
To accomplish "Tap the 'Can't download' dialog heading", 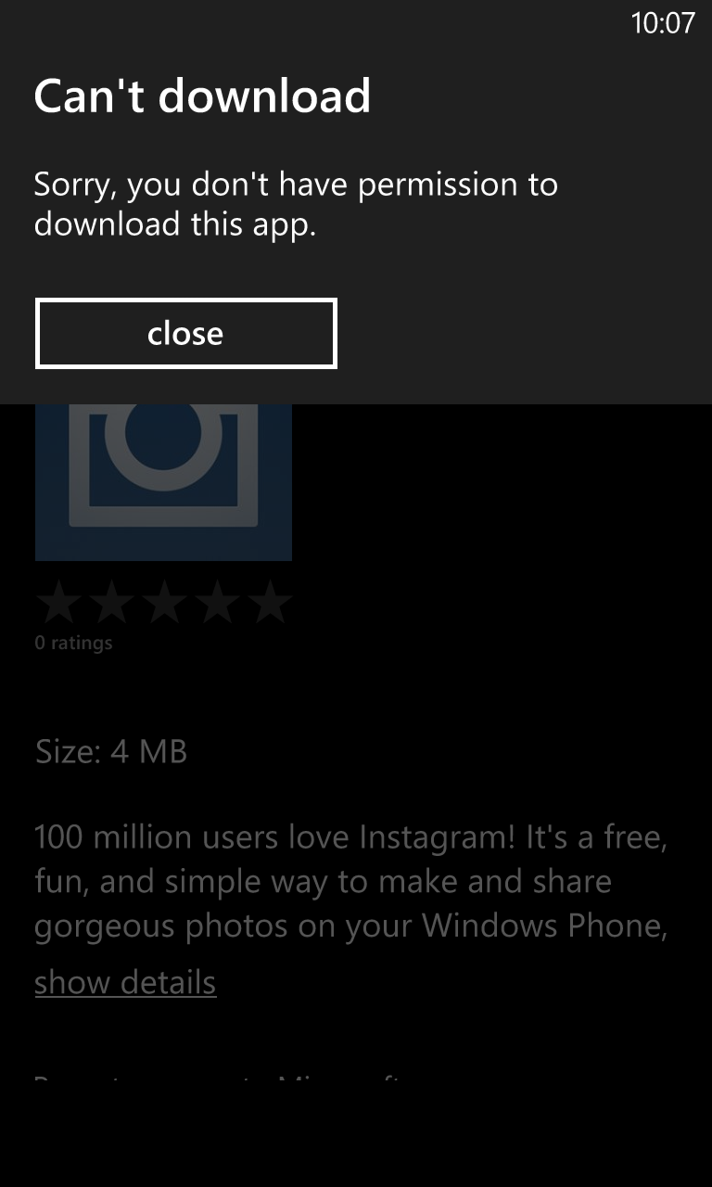I will (x=202, y=96).
